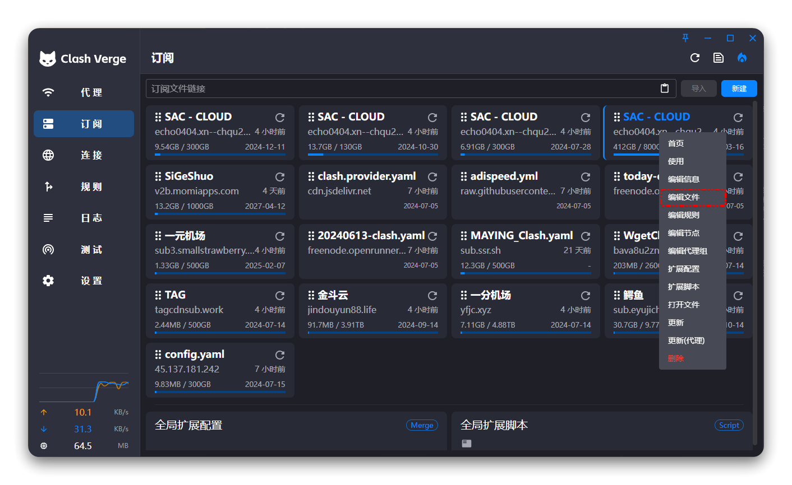Open the Merge global extend config
The width and height of the screenshot is (792, 485).
[422, 425]
